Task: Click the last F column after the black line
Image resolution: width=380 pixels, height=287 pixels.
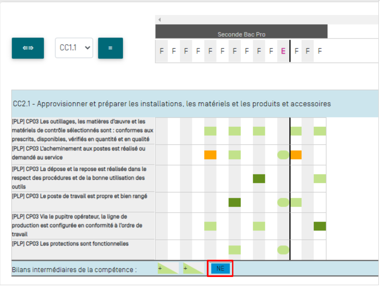Action: pyautogui.click(x=320, y=51)
